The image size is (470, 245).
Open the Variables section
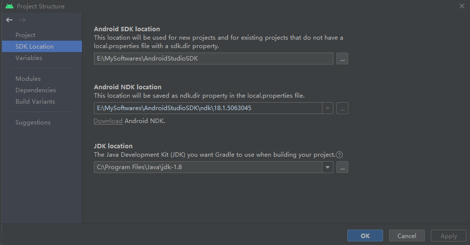[x=29, y=58]
